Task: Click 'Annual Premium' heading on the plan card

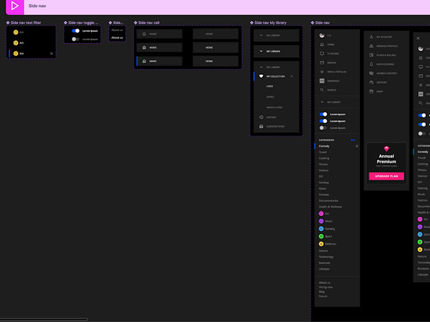Action: [386, 159]
